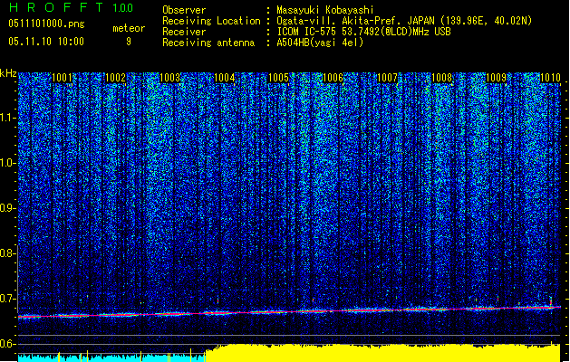The width and height of the screenshot is (570, 362).
Task: Click the 1.0 kHz axis tick label
Action: (7, 163)
